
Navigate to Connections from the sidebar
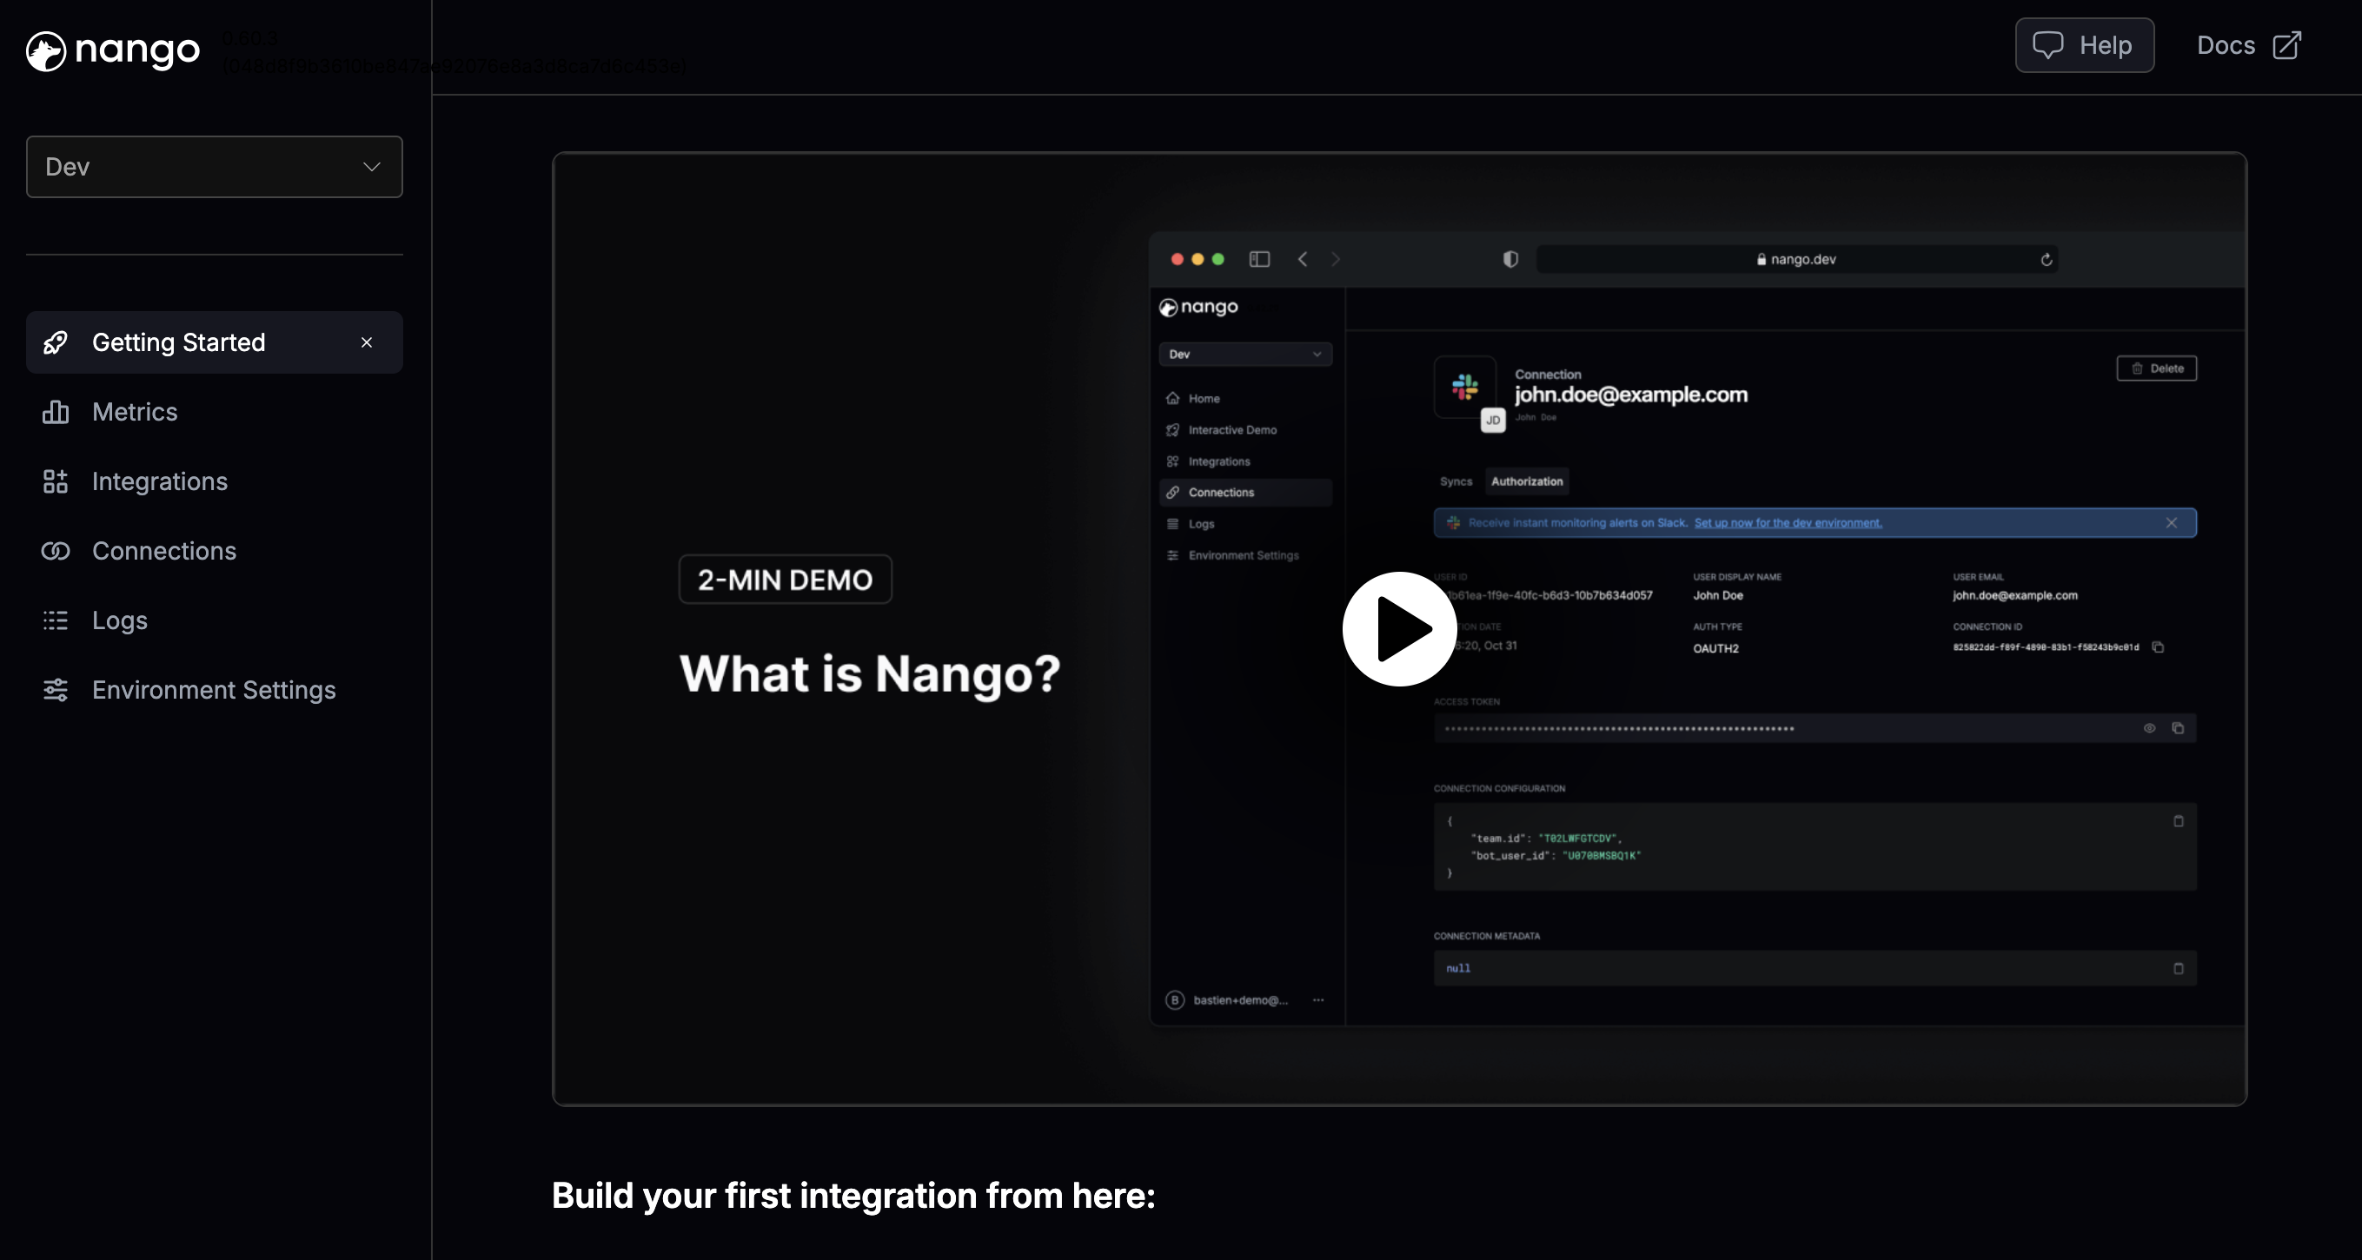163,551
